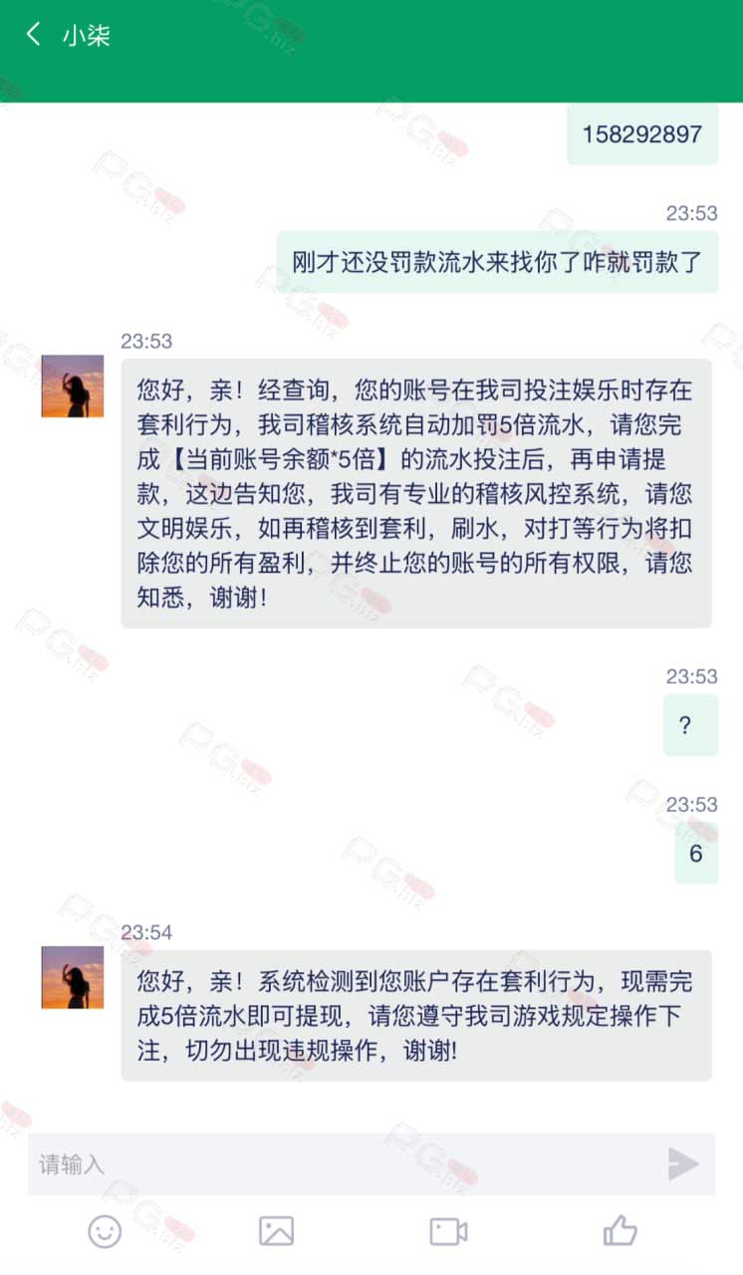Tap the 小柒 chat title
The width and height of the screenshot is (743, 1275).
(86, 36)
